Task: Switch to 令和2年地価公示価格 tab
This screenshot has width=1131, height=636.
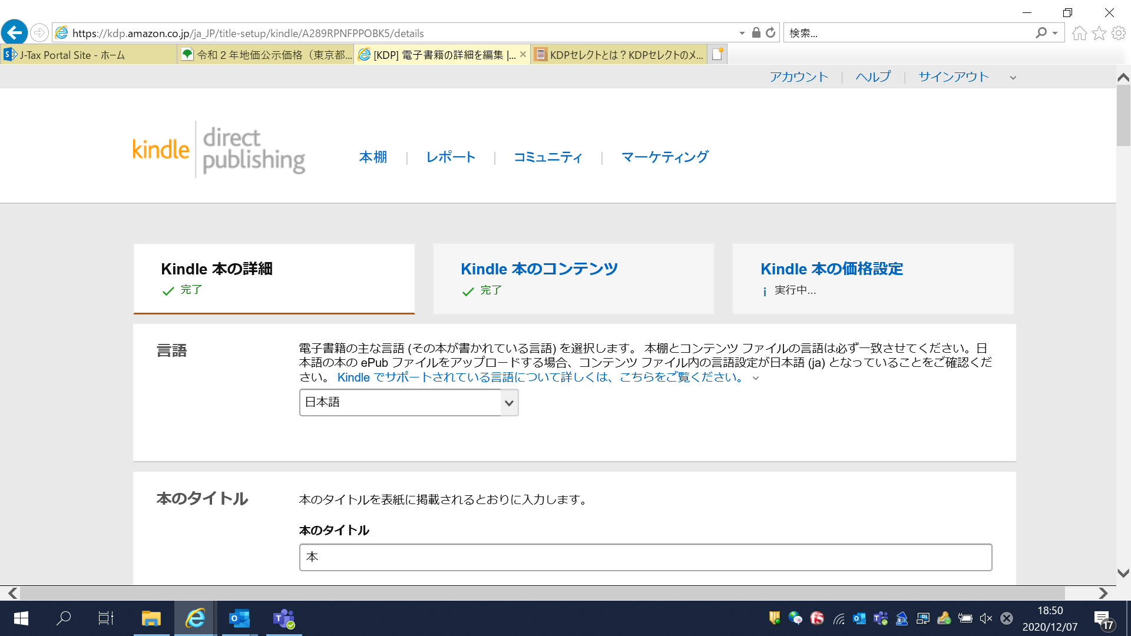Action: click(266, 55)
